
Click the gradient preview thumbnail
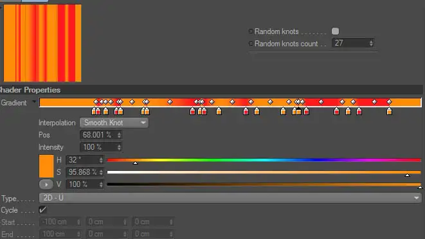42,43
